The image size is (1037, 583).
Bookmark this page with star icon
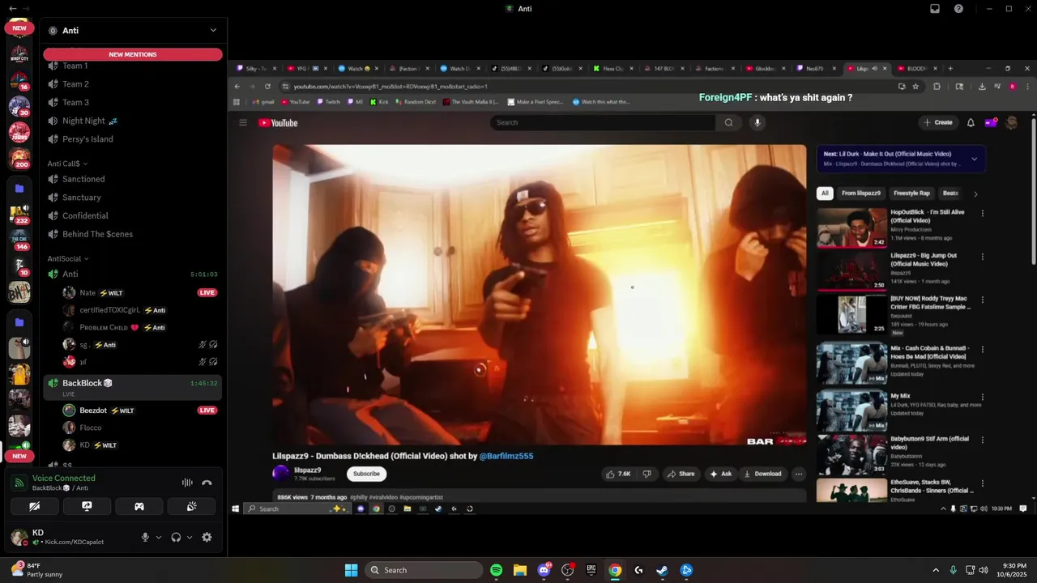tap(915, 87)
